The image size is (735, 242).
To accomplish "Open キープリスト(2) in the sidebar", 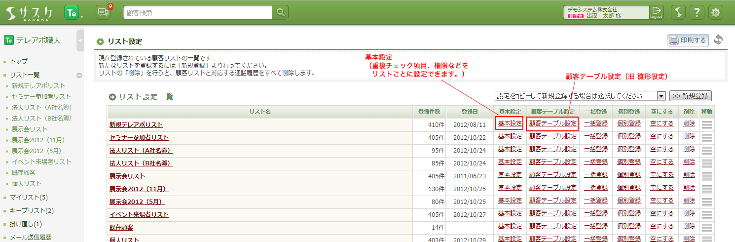I will (x=32, y=211).
